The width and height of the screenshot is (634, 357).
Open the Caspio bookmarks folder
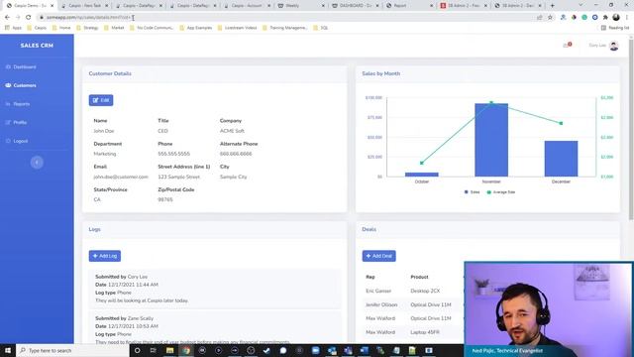[37, 28]
